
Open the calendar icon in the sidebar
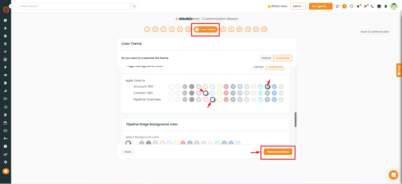pos(5,123)
